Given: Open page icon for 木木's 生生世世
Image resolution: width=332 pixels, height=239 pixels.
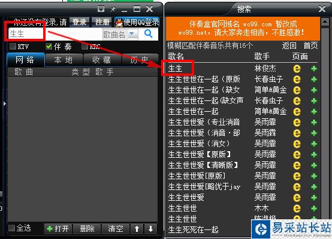Looking at the screenshot, I should tap(297, 209).
